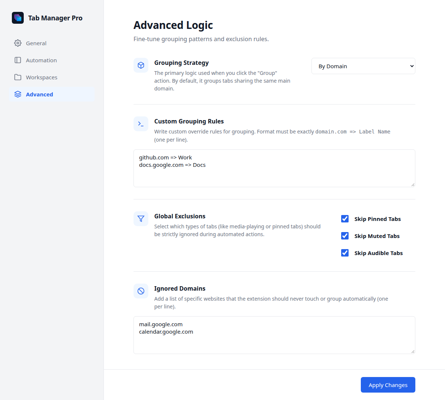This screenshot has width=445, height=400.
Task: Click the Custom Grouping Rules textarea resize handle
Action: click(x=413, y=185)
